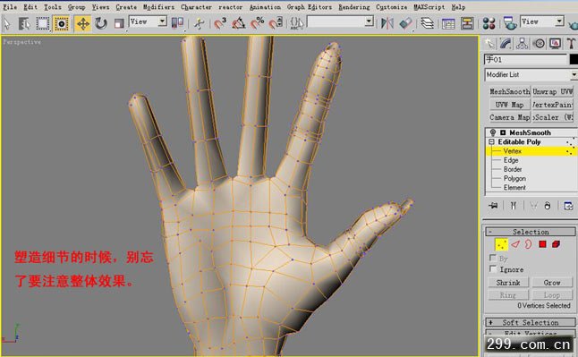Select the Element sub-object level in stack
This screenshot has width=578, height=357.
(x=514, y=188)
